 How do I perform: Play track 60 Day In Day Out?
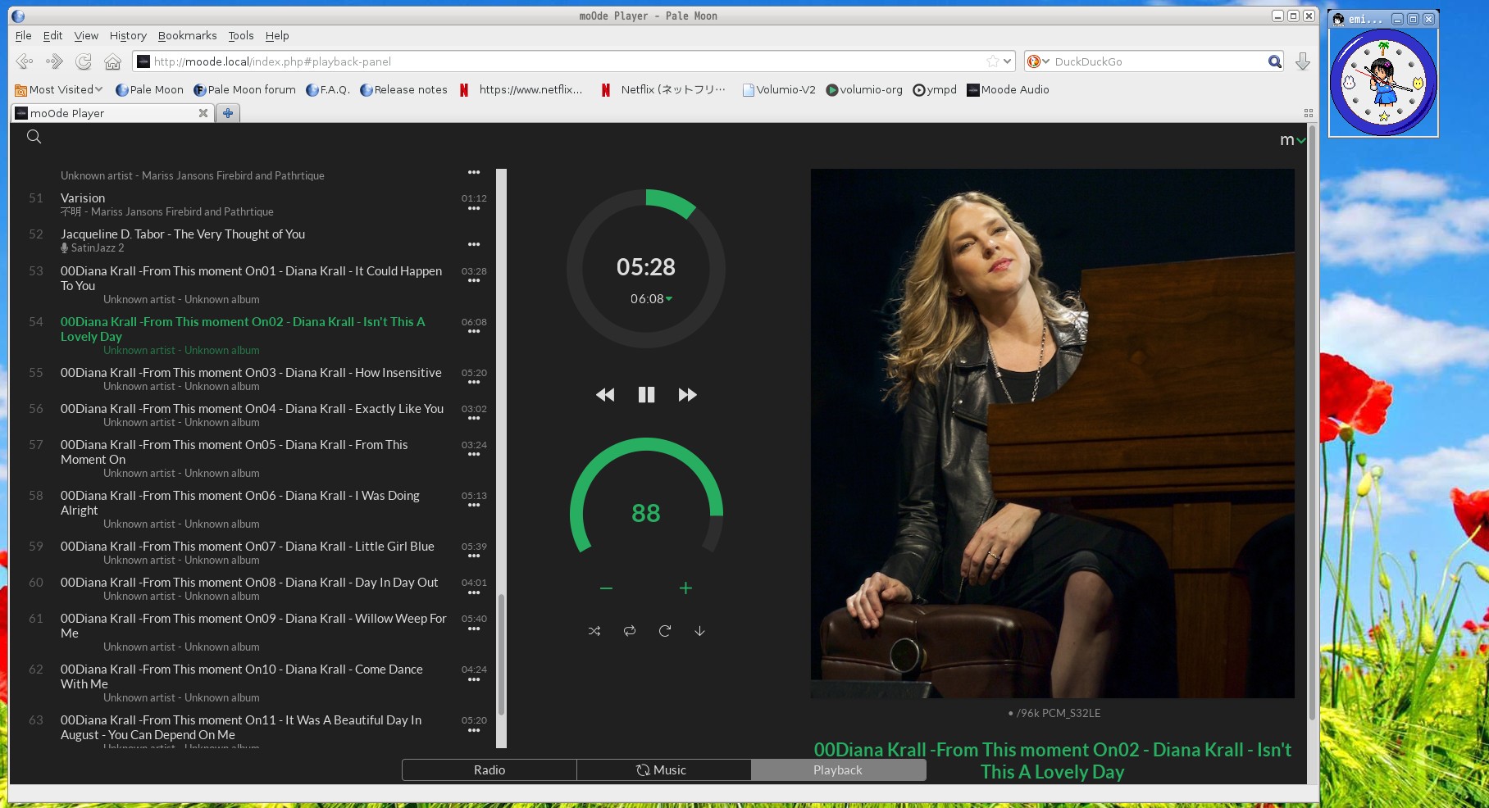pyautogui.click(x=249, y=583)
